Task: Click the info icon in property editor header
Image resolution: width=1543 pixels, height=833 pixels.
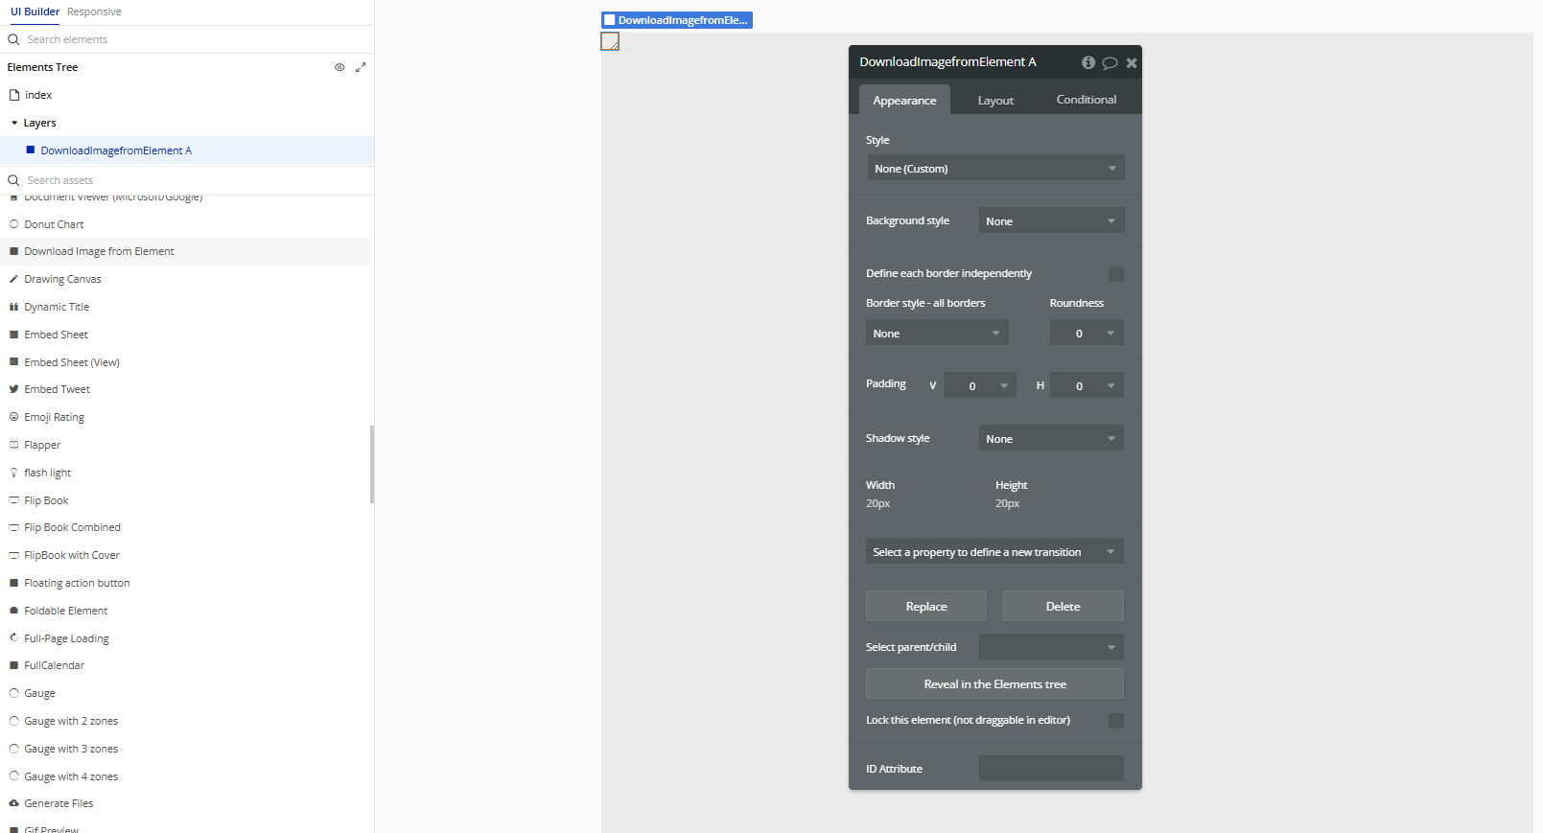Action: pos(1088,62)
